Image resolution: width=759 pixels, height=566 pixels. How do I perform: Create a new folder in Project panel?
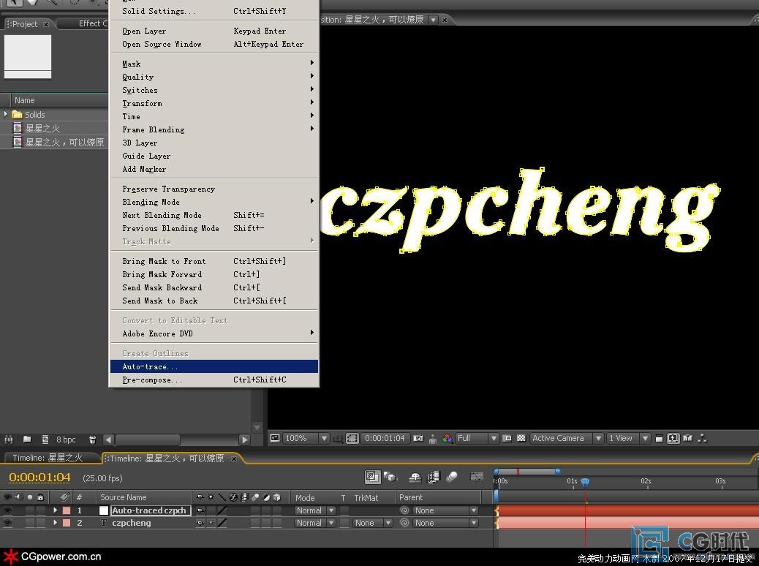pos(27,439)
